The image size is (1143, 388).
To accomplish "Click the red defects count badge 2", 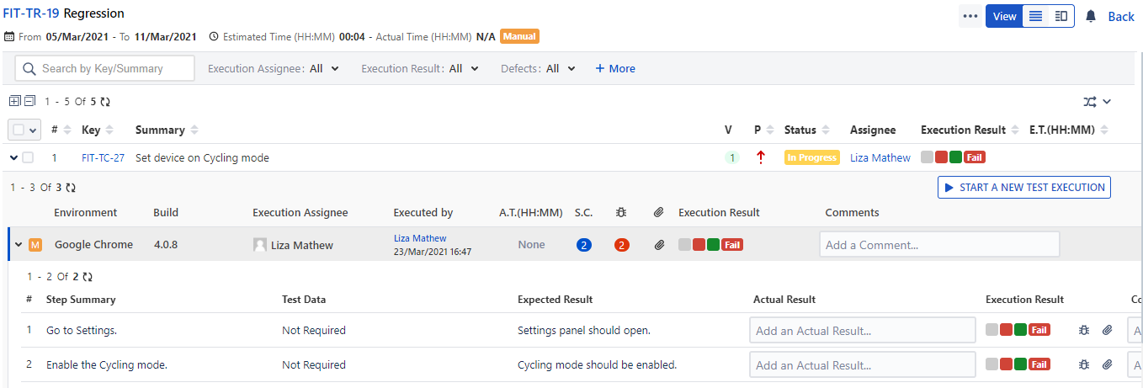I will click(x=622, y=245).
